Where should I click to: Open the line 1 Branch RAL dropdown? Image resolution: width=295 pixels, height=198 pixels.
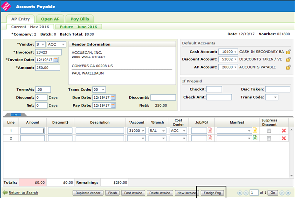(x=157, y=131)
